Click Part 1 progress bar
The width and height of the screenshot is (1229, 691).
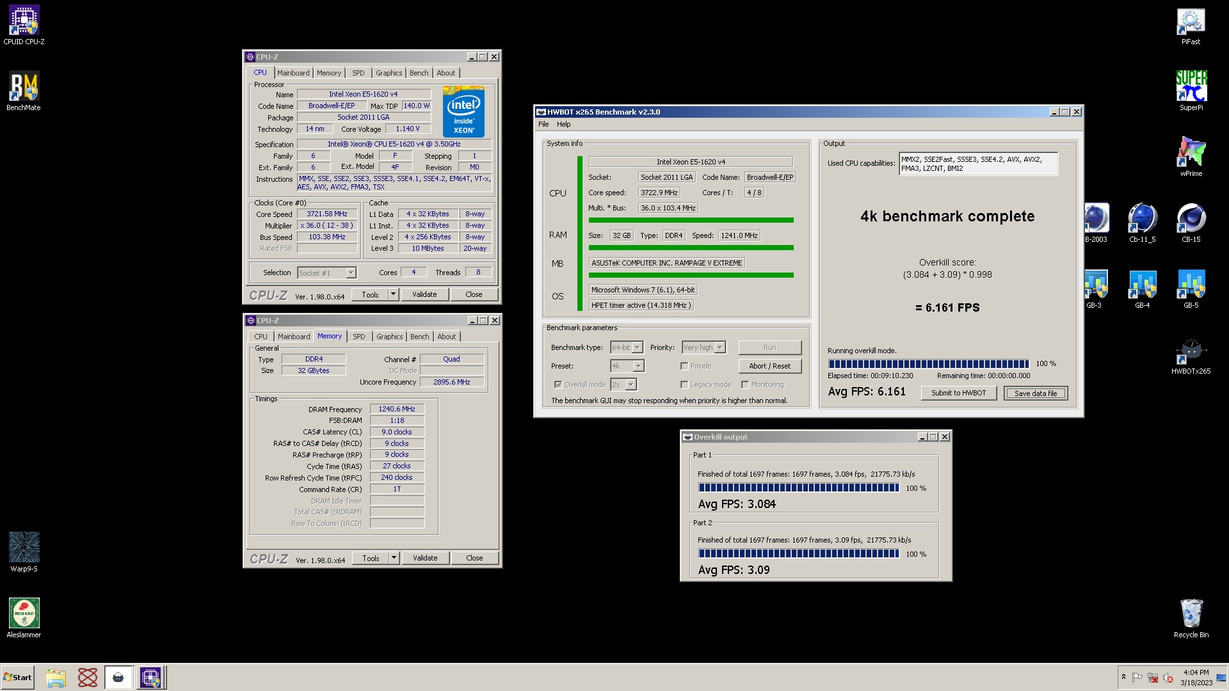[x=798, y=488]
